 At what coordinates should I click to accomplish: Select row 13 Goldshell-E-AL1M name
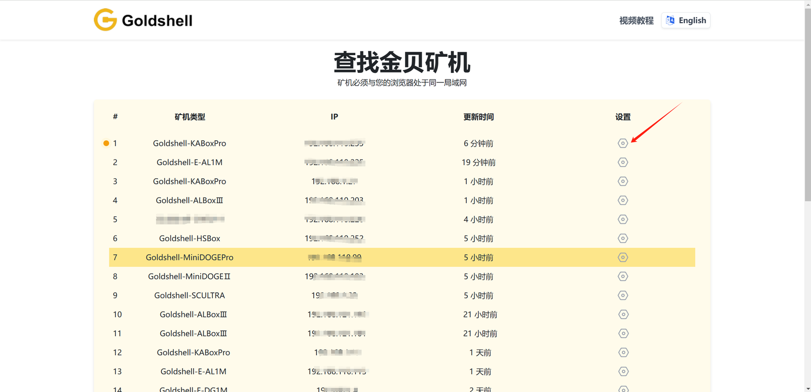(x=193, y=371)
